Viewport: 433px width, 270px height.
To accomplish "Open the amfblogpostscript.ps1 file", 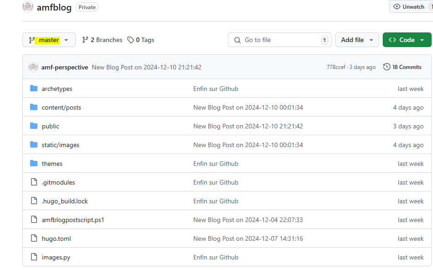I will [73, 220].
